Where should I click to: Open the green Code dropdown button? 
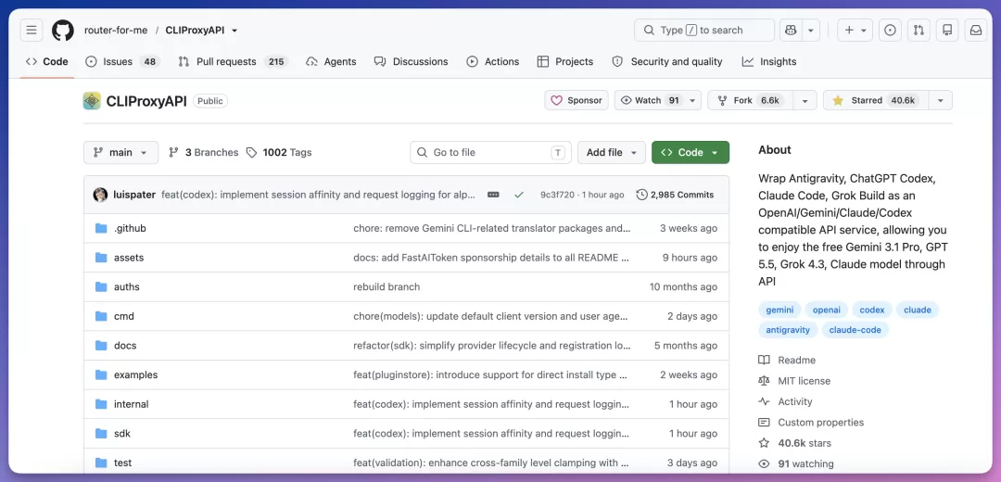coord(691,153)
